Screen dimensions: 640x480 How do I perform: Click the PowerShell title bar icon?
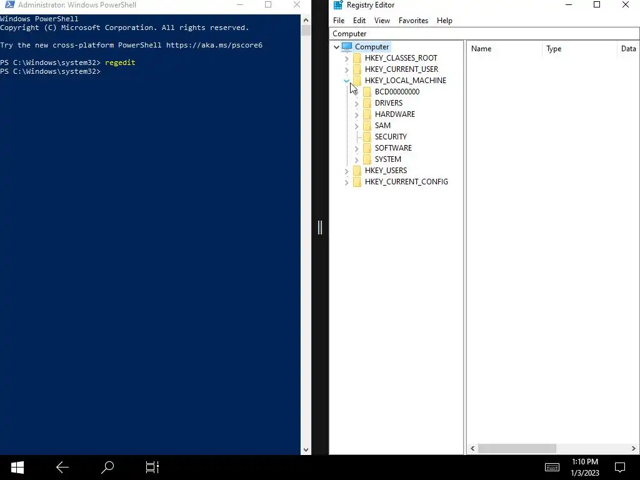[9, 5]
